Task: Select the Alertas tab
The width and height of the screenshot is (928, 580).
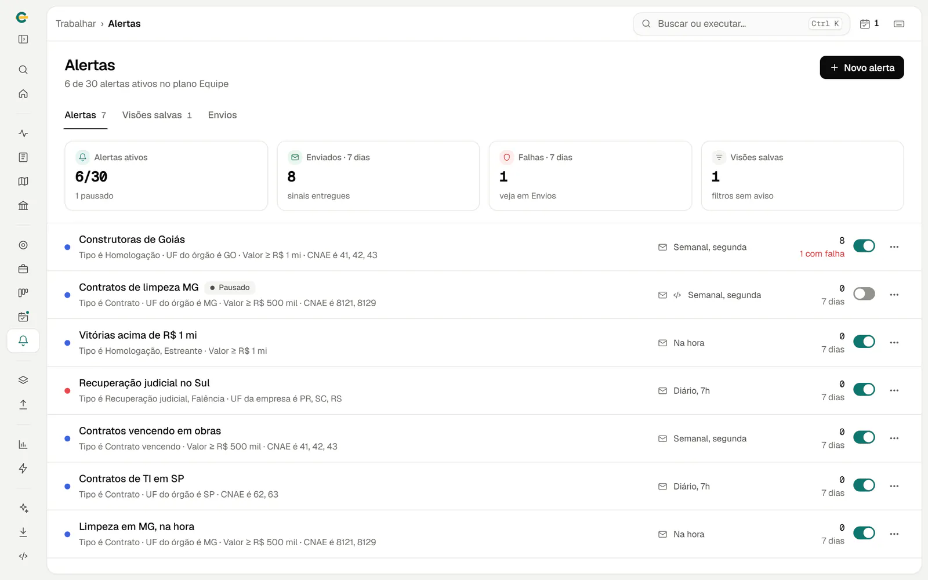Action: pos(85,115)
